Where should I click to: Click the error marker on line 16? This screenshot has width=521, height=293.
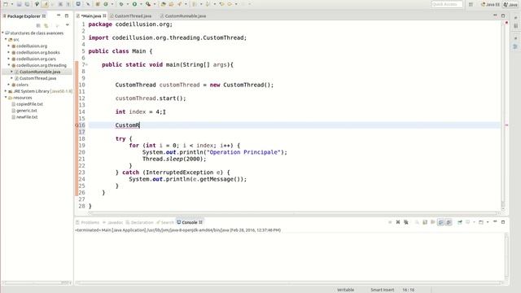pos(77,125)
